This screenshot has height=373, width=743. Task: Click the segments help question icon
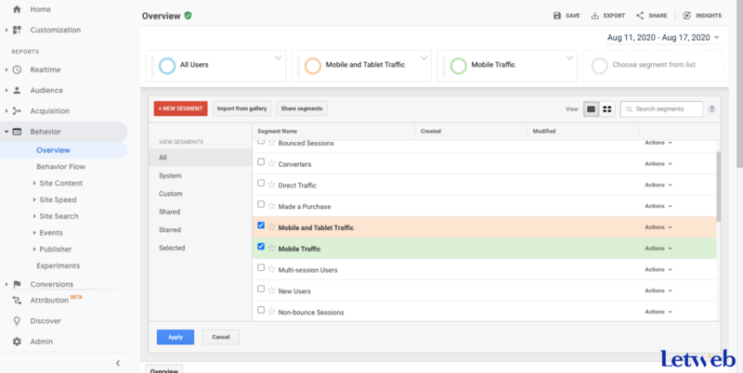(x=711, y=109)
